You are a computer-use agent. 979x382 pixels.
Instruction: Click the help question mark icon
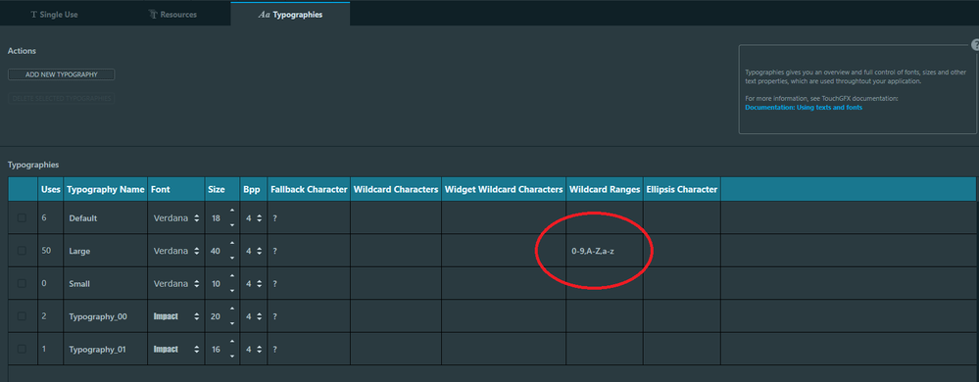pyautogui.click(x=975, y=45)
